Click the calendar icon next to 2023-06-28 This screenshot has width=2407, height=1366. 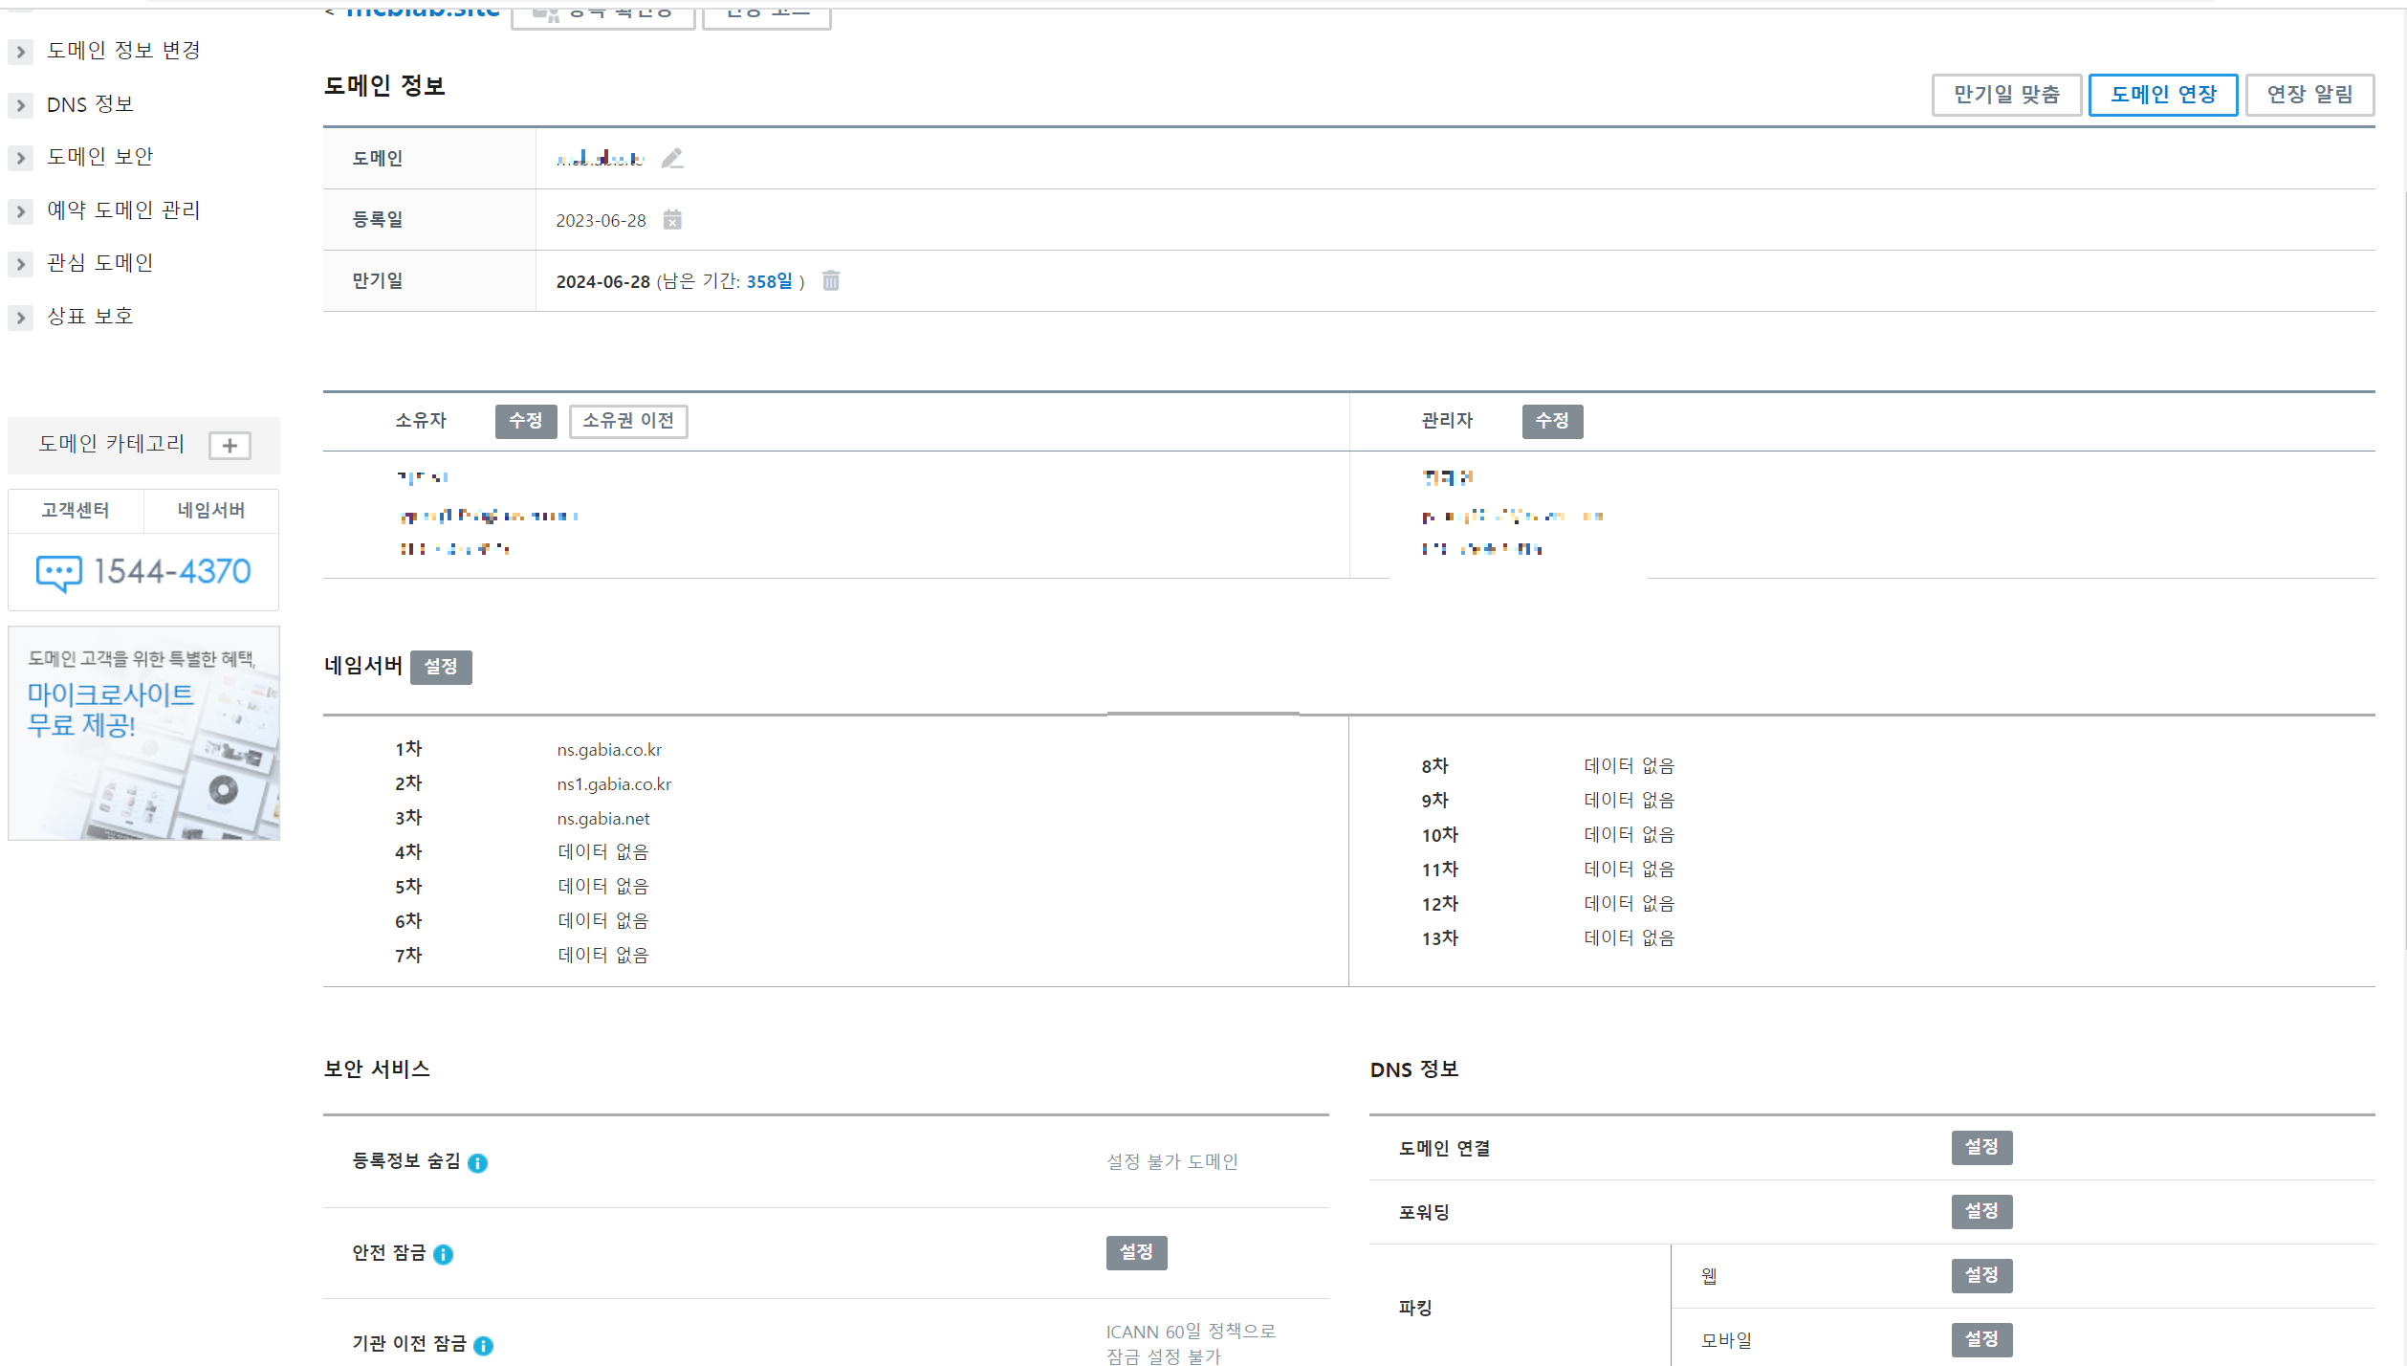[672, 220]
